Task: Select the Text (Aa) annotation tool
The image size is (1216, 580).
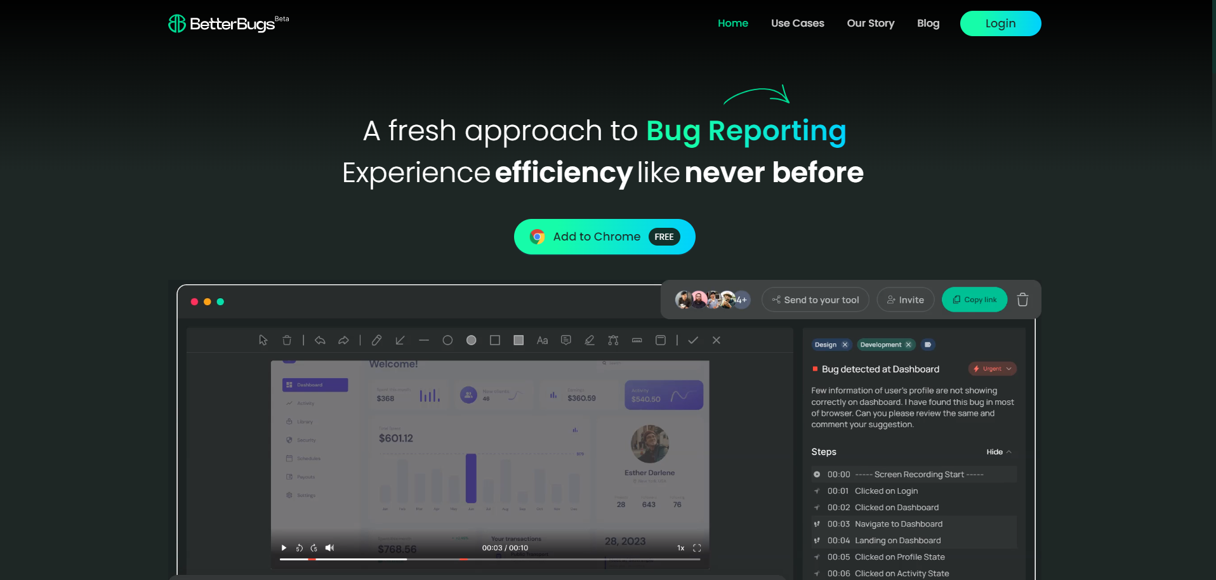Action: pos(542,340)
